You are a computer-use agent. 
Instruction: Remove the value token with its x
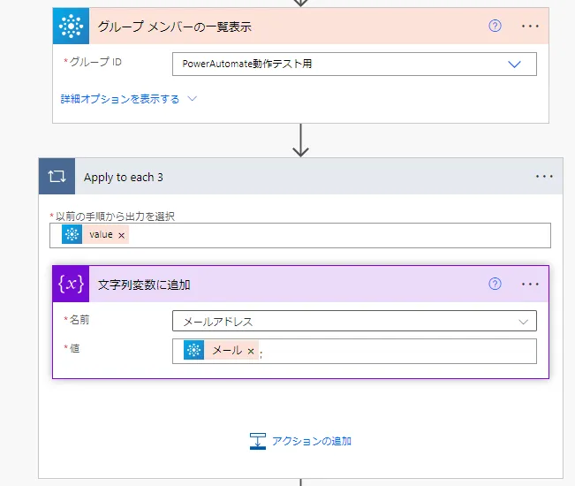point(121,235)
